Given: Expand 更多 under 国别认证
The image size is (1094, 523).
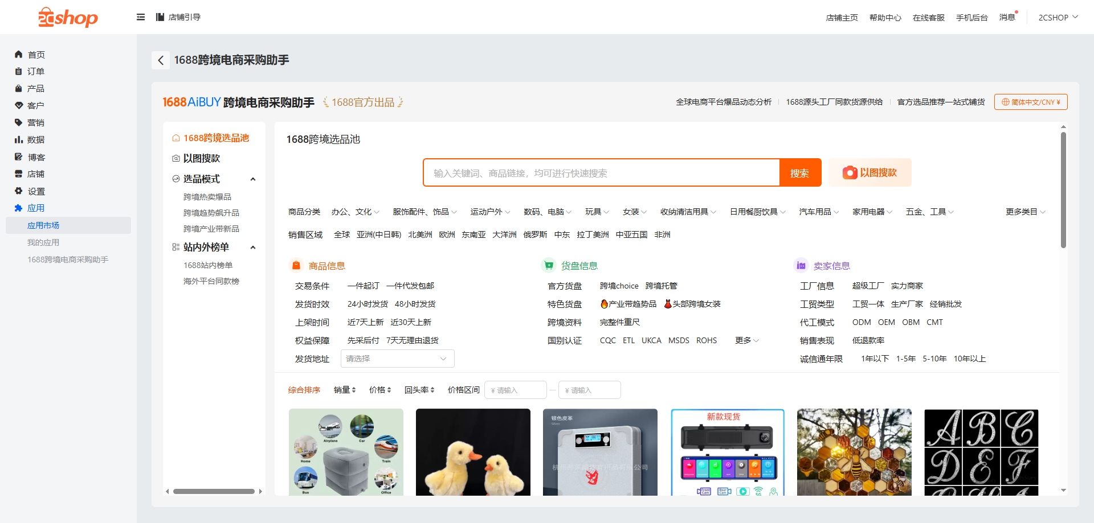Looking at the screenshot, I should [x=747, y=340].
